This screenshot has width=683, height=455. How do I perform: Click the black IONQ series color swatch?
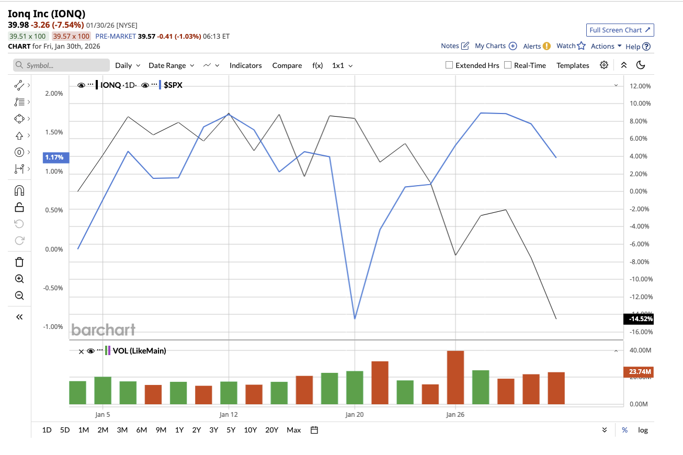(97, 85)
